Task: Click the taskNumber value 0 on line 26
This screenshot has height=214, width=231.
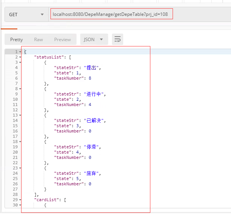Action: (x=90, y=184)
